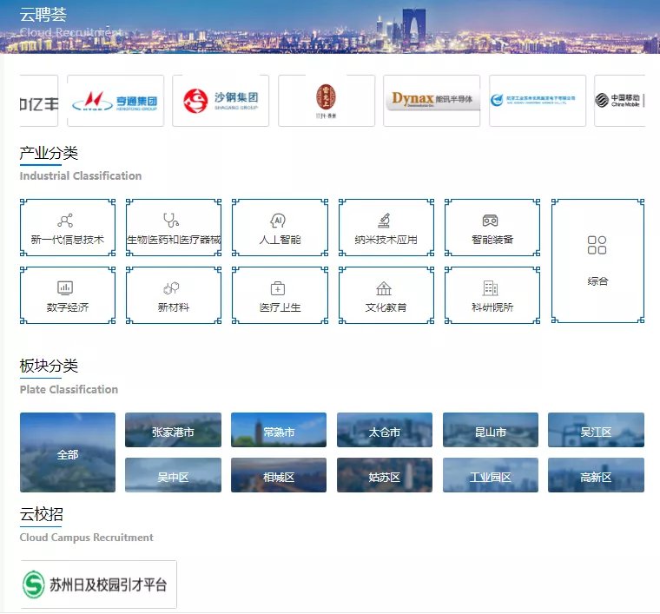Choose the 昆山市 region tile
660x614 pixels.
coord(490,430)
